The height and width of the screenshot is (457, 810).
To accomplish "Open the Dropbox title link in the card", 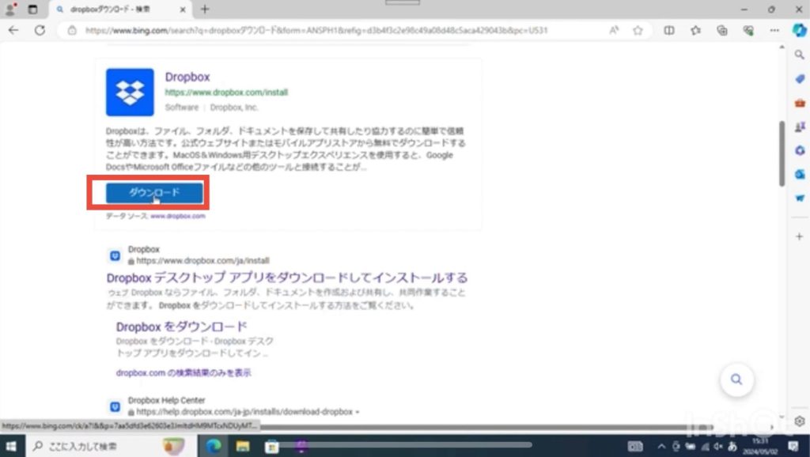I will pyautogui.click(x=187, y=77).
